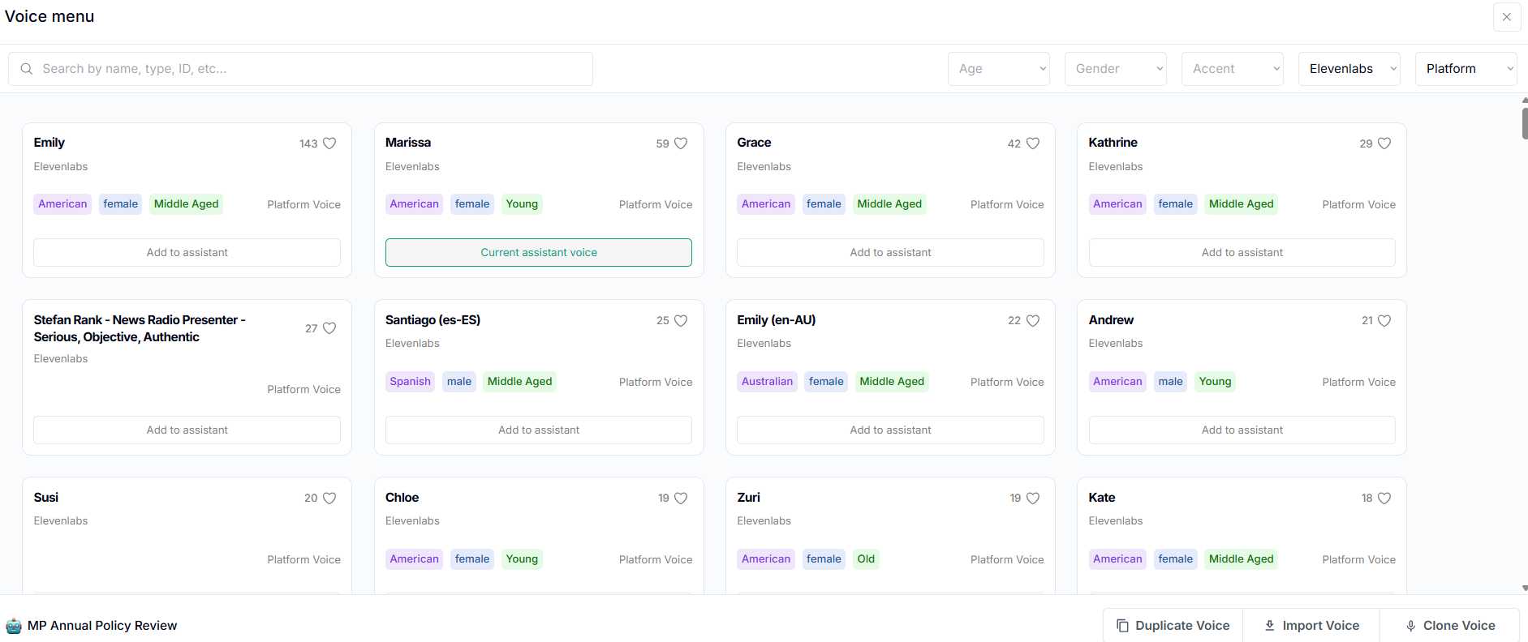
Task: Add Stefan Rank voice to assistant
Action: [x=187, y=430]
